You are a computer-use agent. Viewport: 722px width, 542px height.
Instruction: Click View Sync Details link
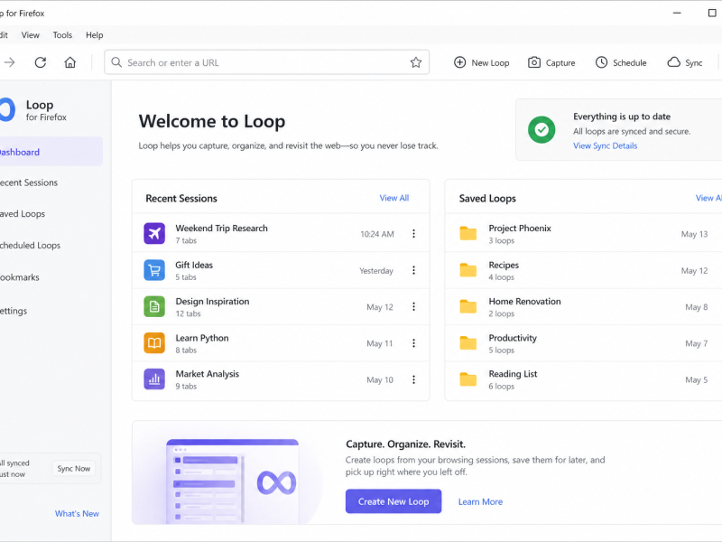click(x=605, y=145)
